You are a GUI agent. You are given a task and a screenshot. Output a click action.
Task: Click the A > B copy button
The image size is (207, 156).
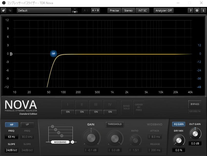[96, 11]
